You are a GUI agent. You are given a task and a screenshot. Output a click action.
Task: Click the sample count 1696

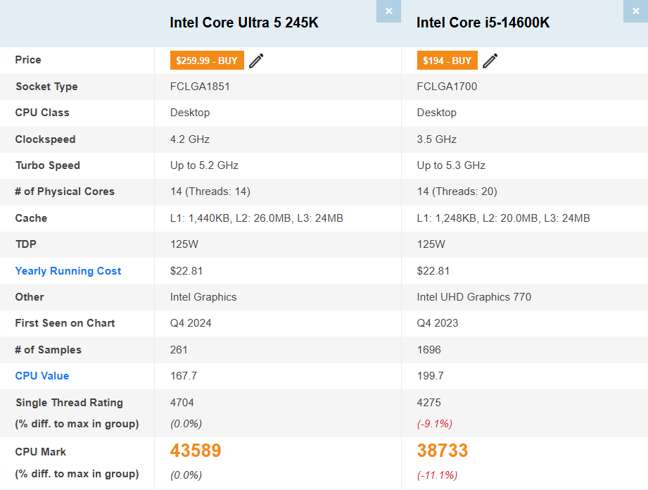[428, 350]
